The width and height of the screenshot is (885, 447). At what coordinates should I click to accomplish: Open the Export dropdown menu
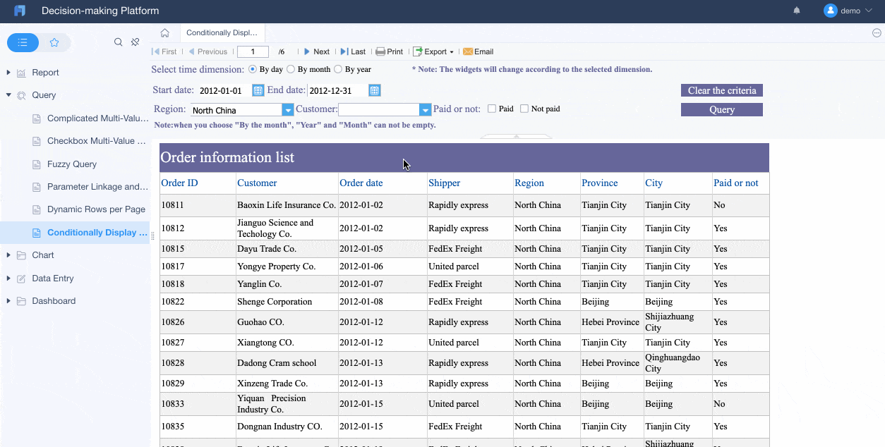(433, 51)
